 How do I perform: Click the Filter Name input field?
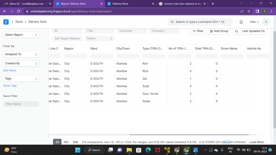tap(21, 104)
